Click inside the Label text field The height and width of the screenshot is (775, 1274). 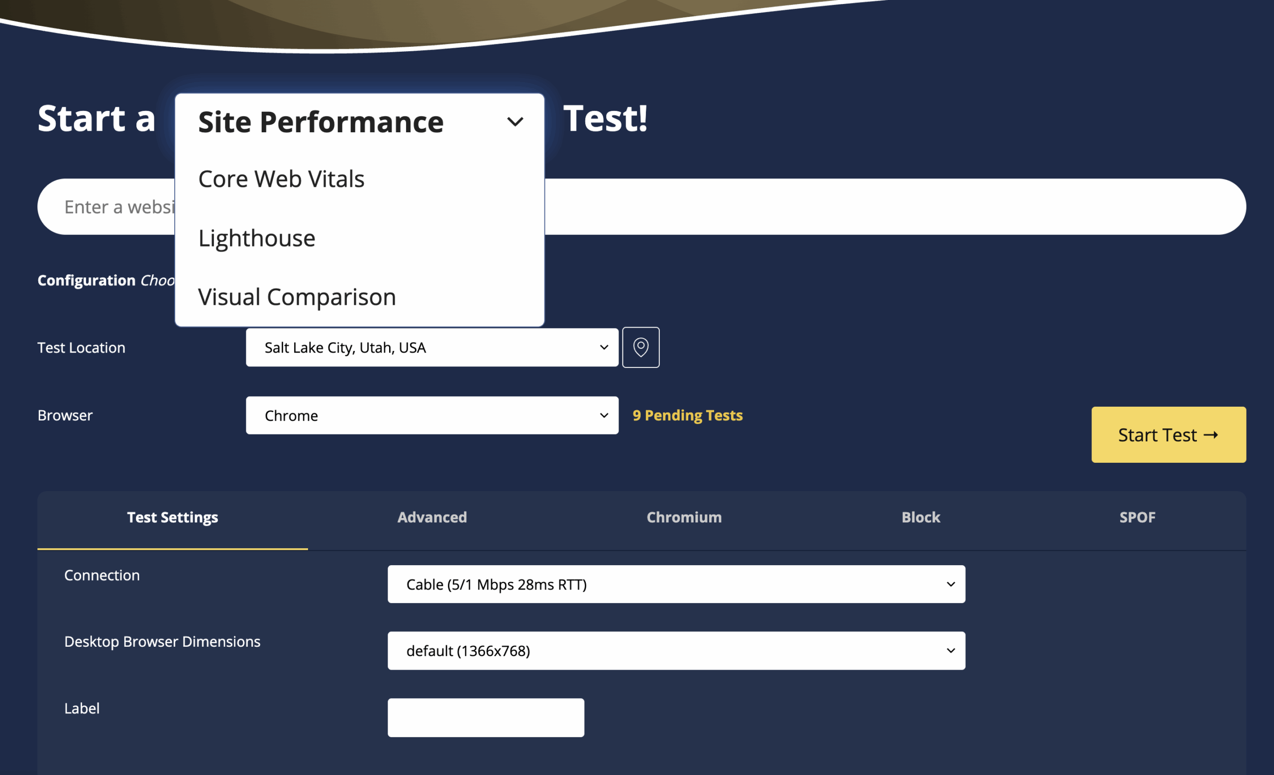click(x=486, y=717)
